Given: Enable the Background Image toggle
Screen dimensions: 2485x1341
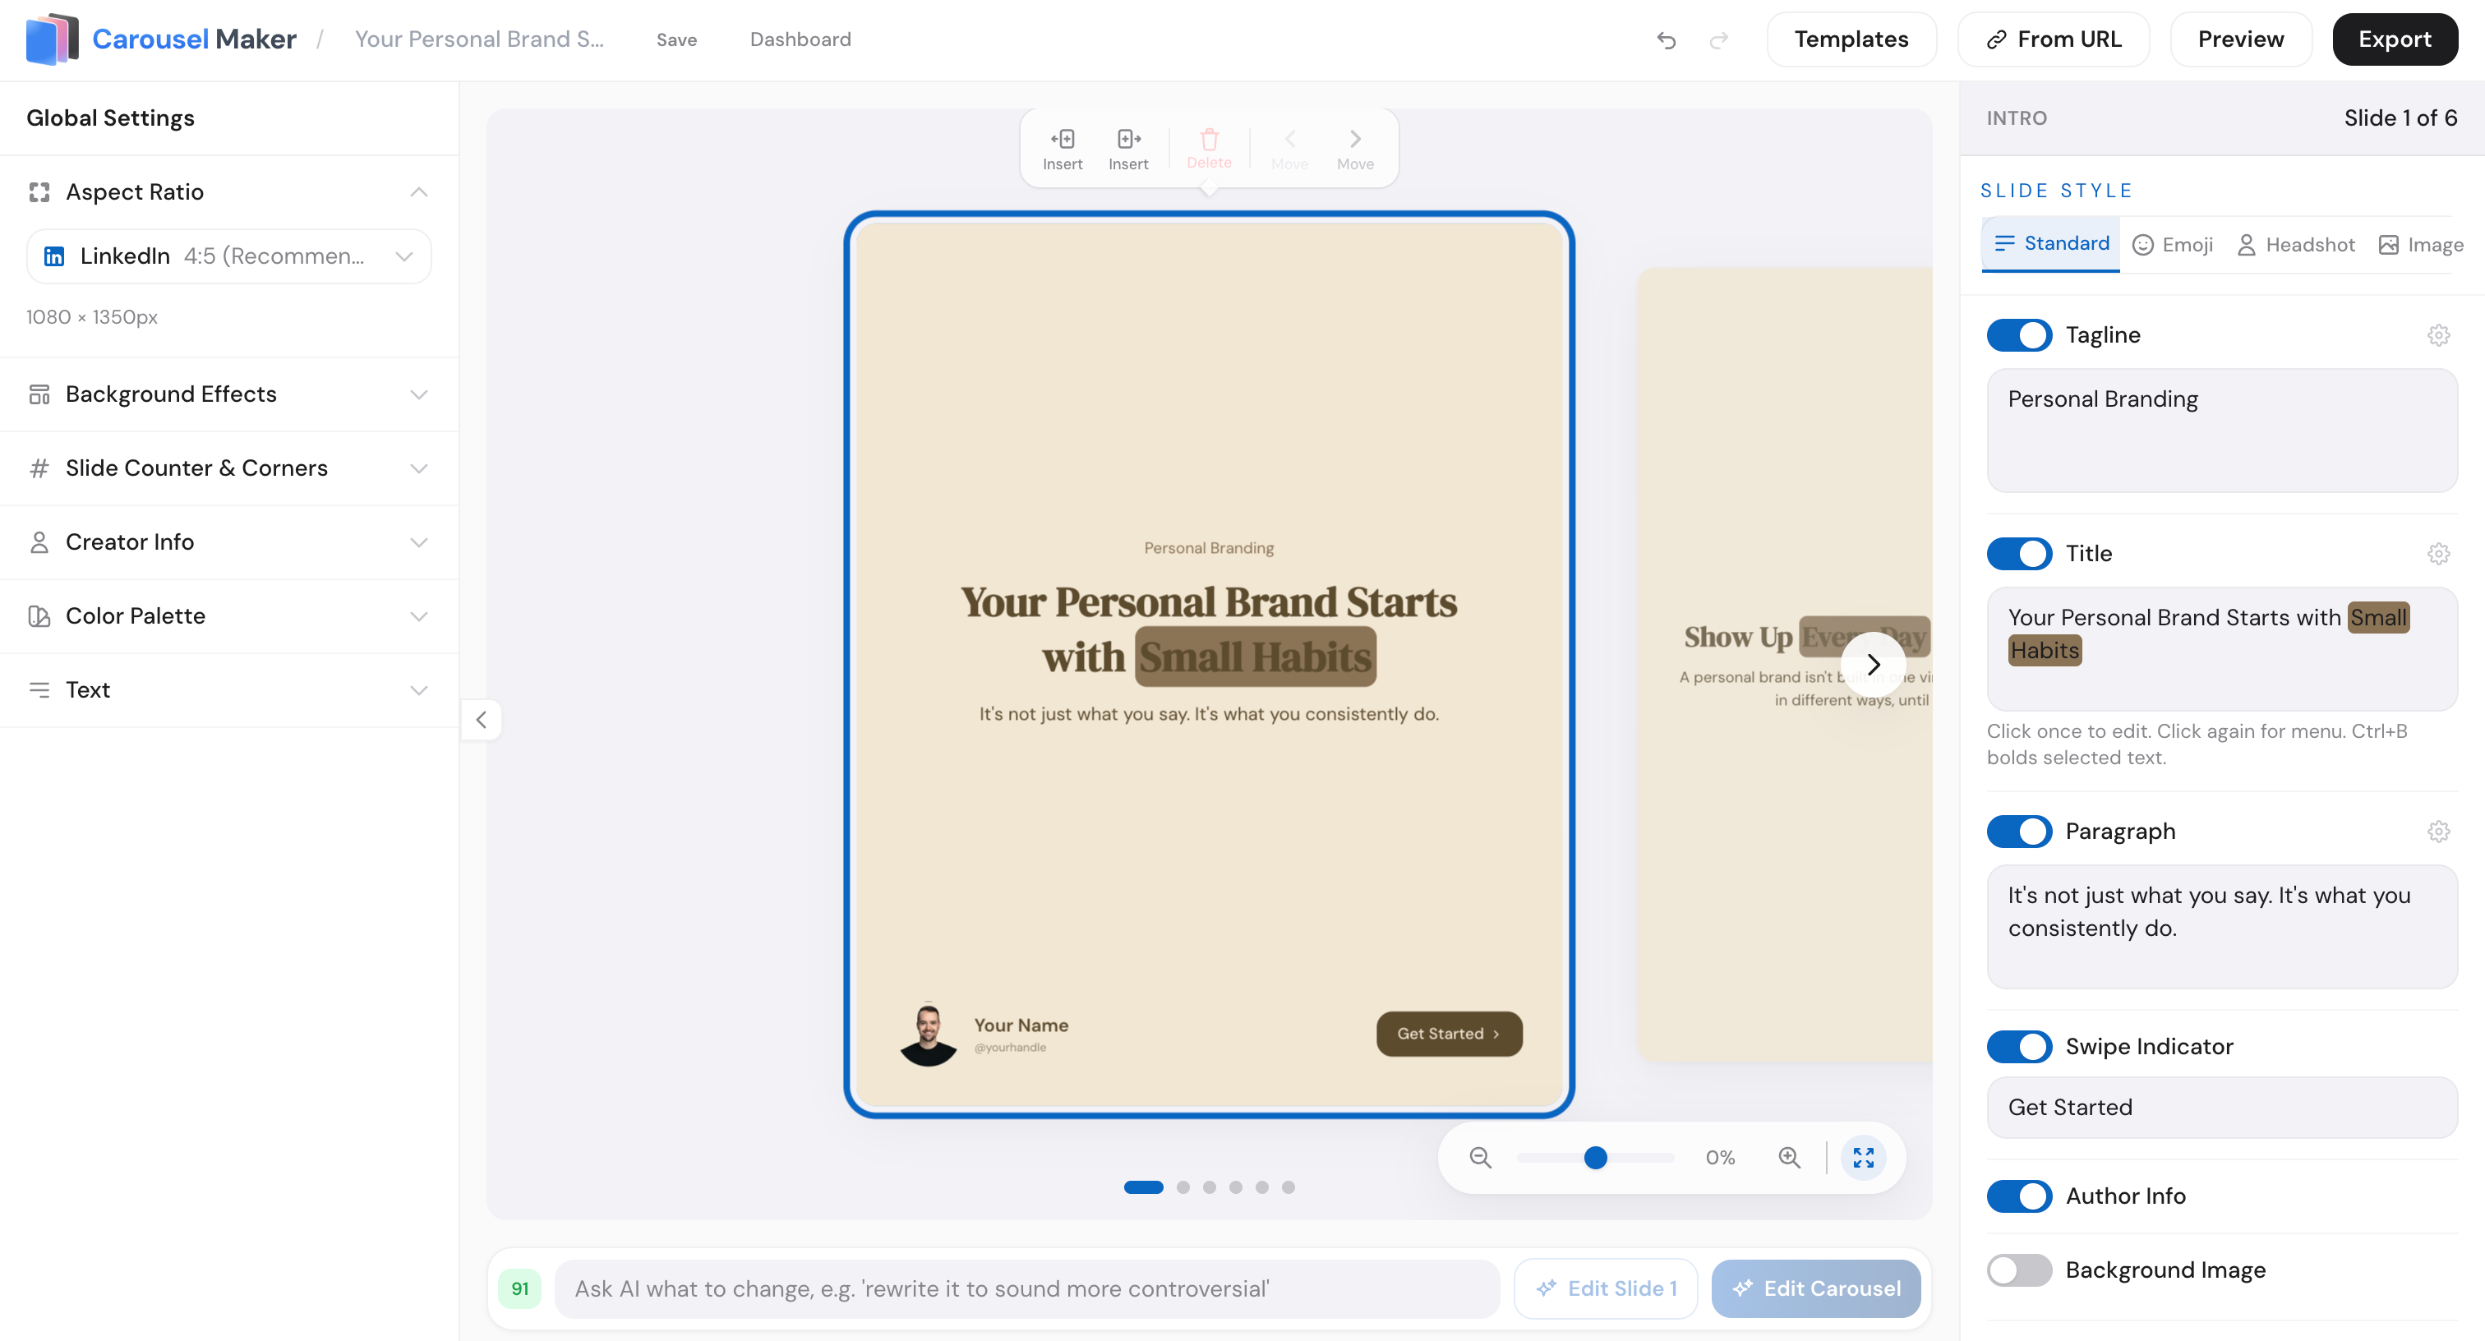Looking at the screenshot, I should coord(2019,1270).
